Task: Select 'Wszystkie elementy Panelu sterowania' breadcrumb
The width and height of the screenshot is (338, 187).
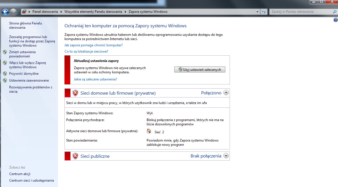Action: [93, 12]
